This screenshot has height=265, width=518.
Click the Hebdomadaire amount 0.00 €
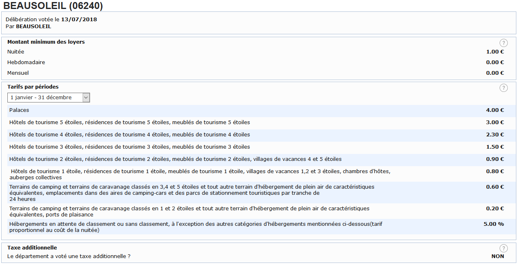[x=495, y=62]
